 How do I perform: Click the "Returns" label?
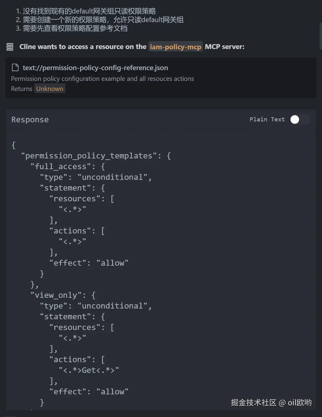click(x=21, y=89)
